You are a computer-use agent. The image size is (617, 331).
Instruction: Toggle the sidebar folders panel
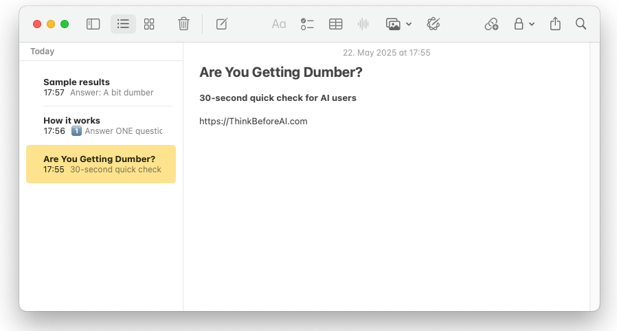(93, 24)
